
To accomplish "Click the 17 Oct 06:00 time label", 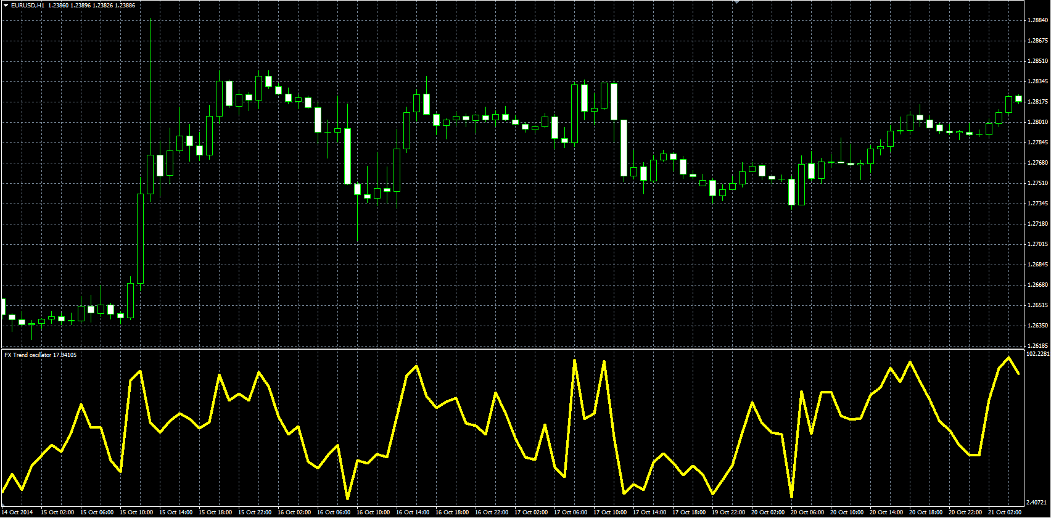I will (x=571, y=512).
